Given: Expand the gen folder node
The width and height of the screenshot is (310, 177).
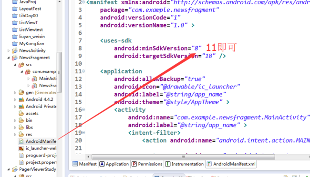Looking at the screenshot, I should [x=15, y=92].
